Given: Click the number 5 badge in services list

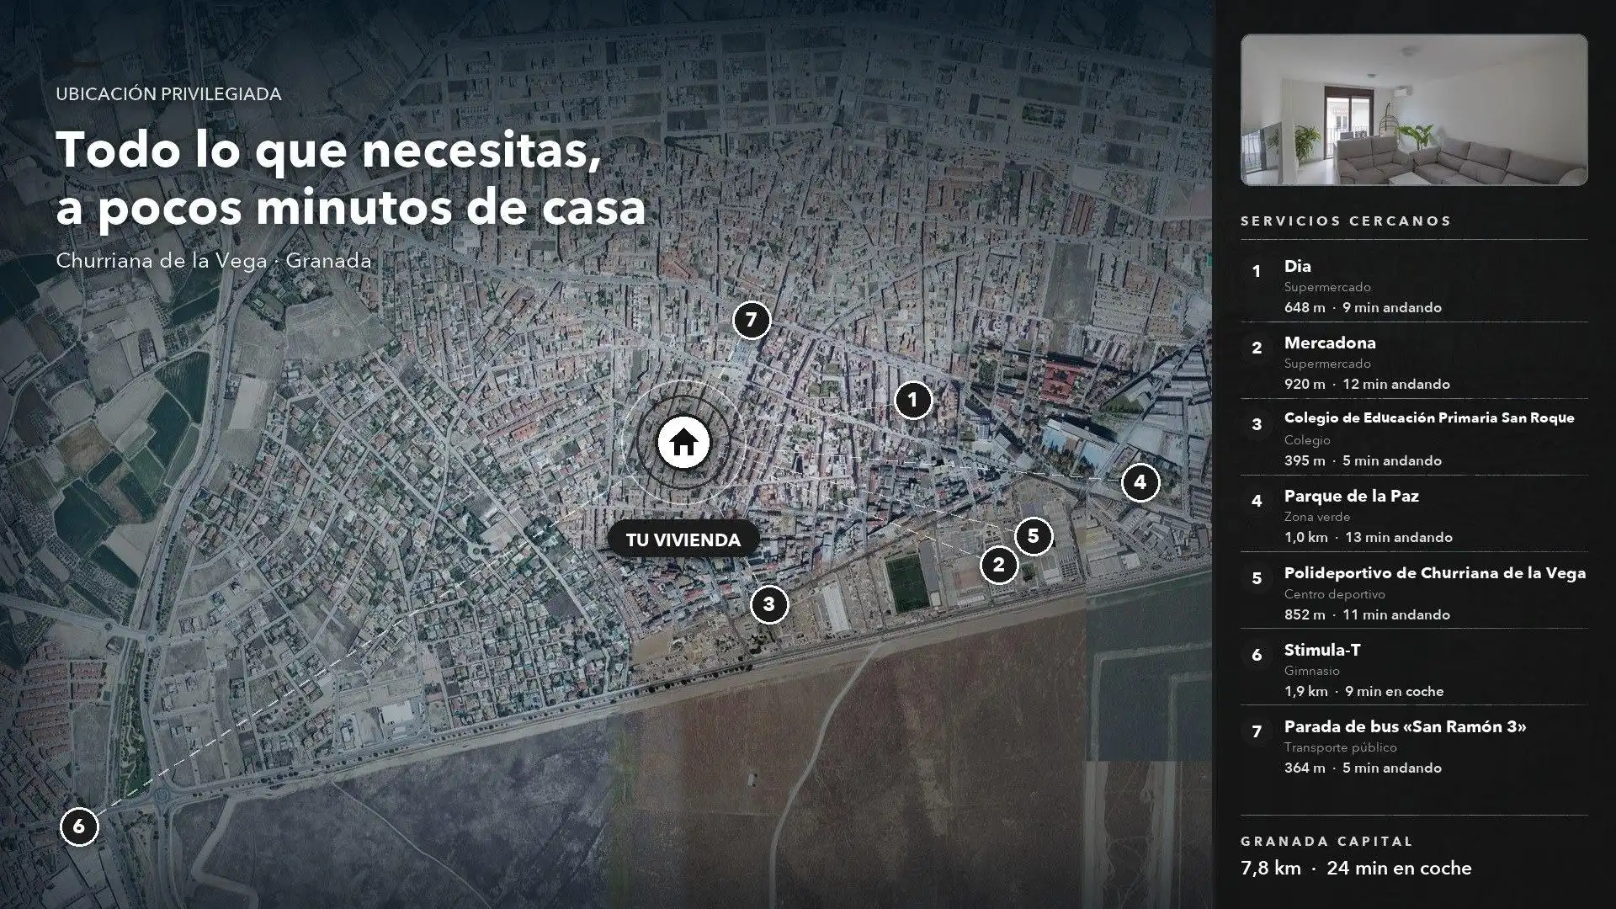Looking at the screenshot, I should click(x=1257, y=578).
